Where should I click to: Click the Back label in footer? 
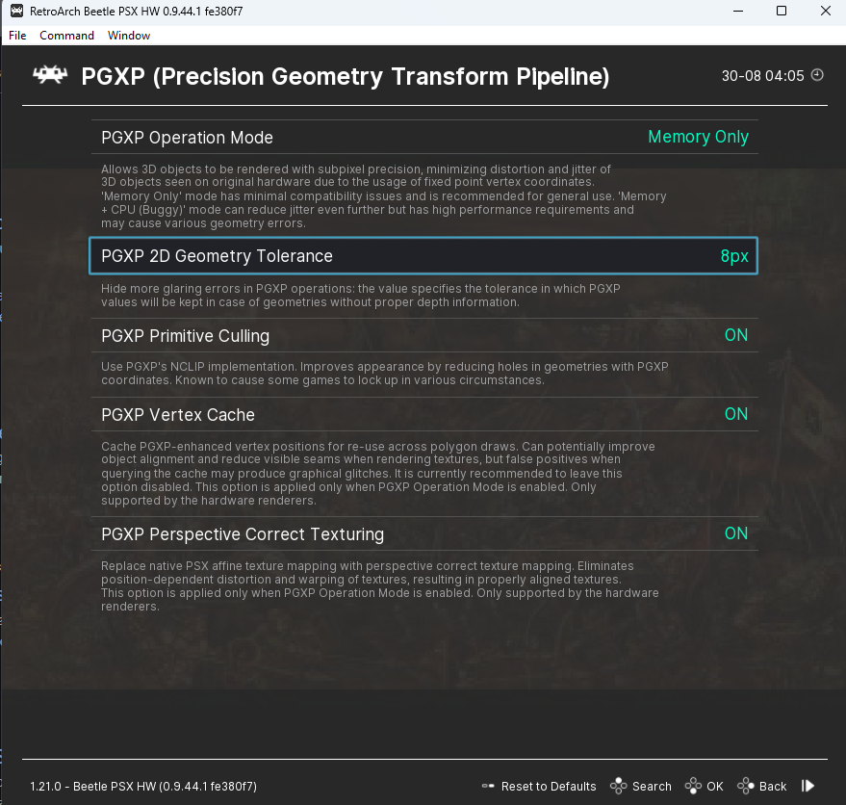pos(773,786)
